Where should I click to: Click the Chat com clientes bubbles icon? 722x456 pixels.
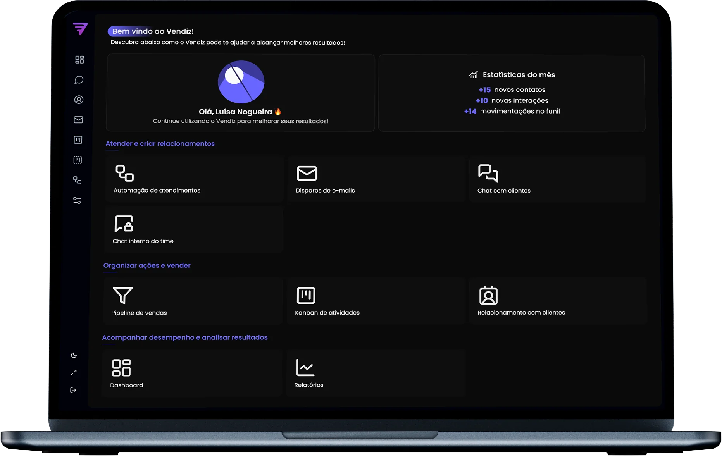tap(488, 173)
